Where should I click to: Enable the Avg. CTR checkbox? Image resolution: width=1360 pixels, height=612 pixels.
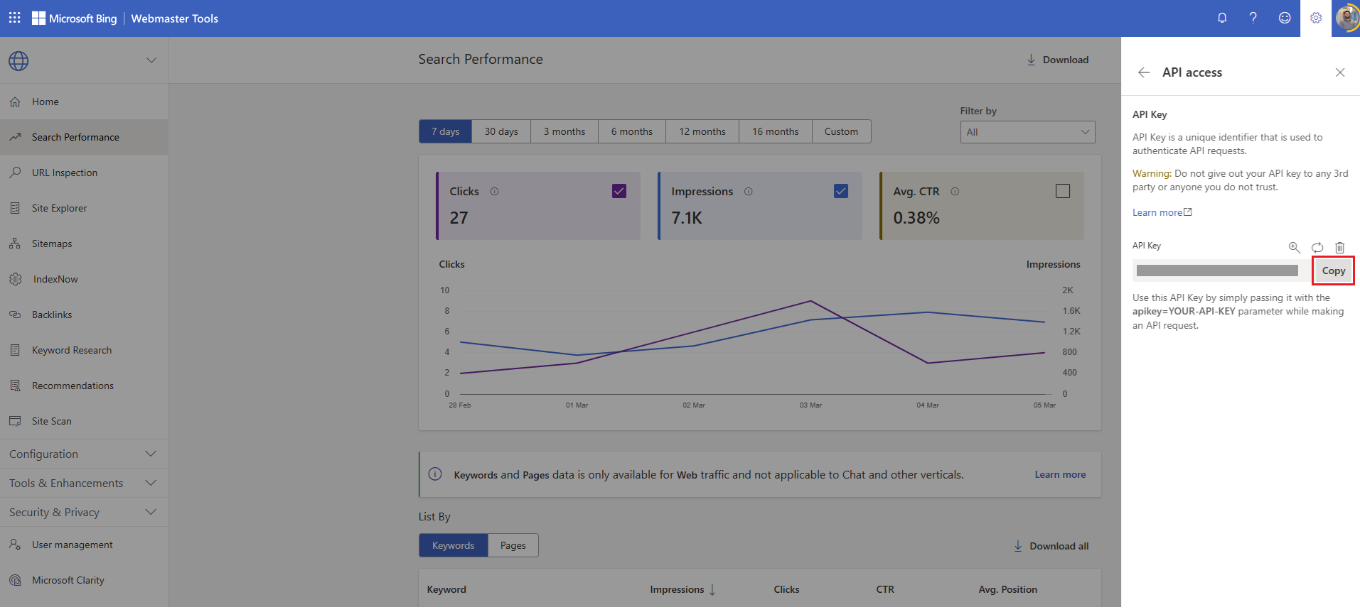coord(1063,191)
